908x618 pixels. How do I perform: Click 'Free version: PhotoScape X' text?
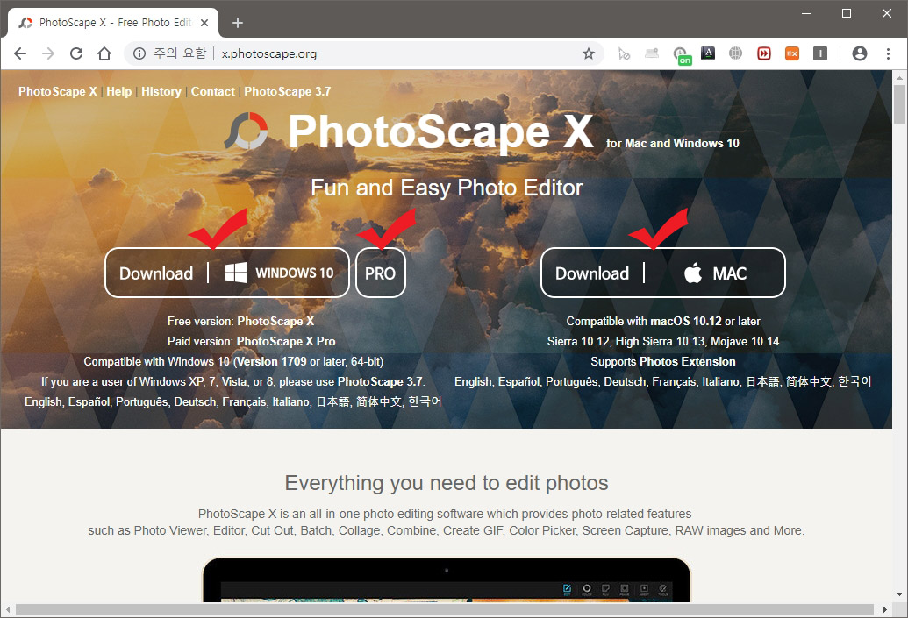point(241,321)
